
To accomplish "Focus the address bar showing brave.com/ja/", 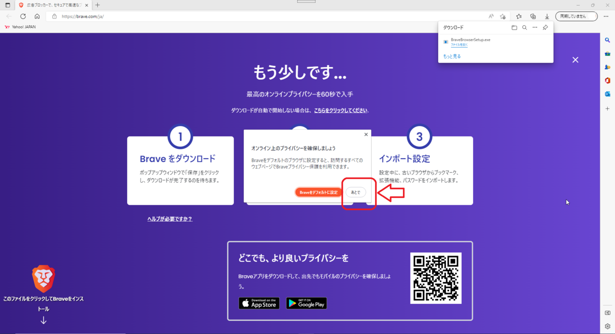I will pos(266,16).
